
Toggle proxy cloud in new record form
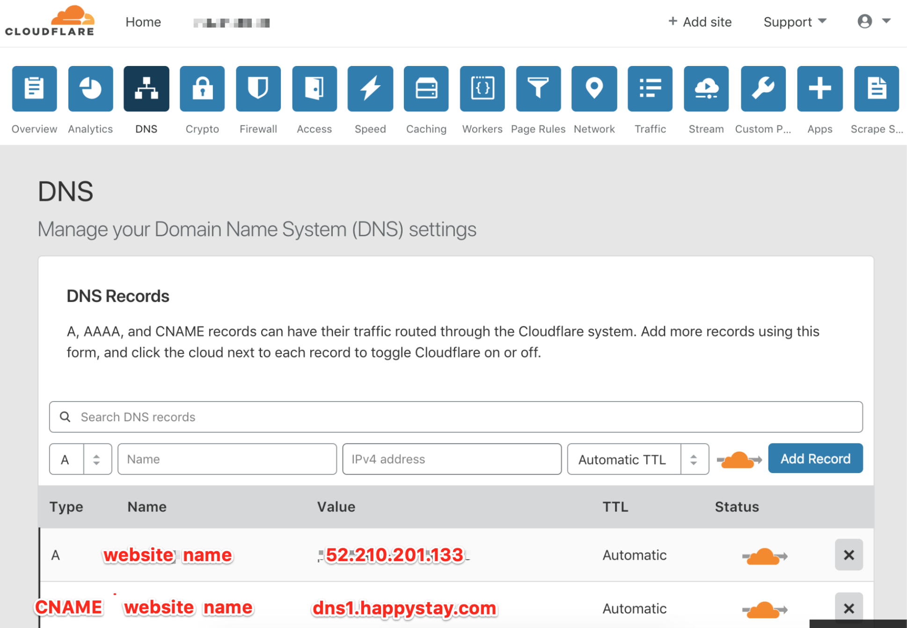739,460
